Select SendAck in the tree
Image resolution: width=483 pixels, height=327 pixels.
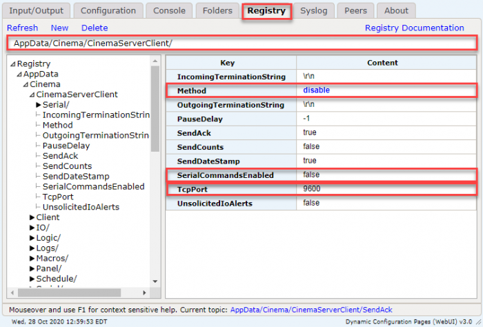tap(61, 156)
